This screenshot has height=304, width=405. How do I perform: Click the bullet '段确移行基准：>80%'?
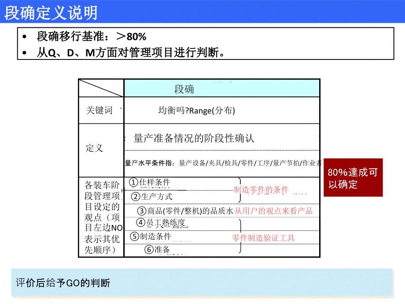92,37
